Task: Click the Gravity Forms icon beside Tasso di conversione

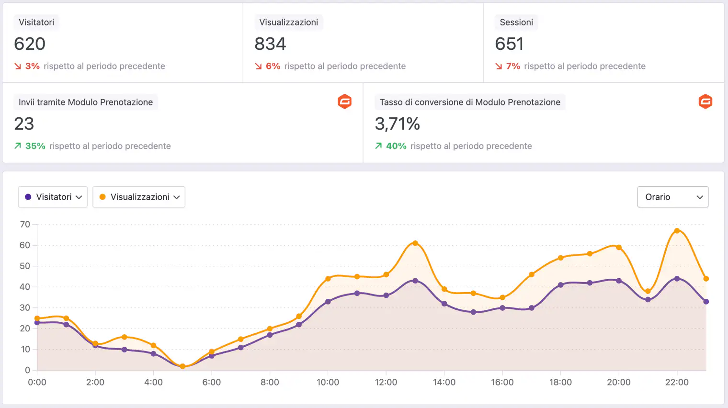Action: [x=705, y=102]
